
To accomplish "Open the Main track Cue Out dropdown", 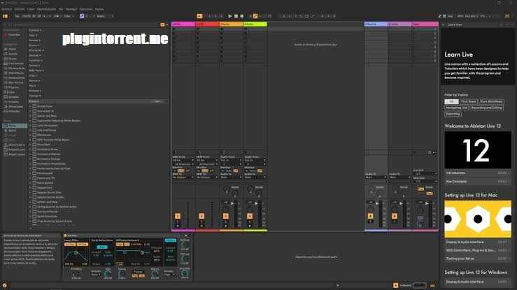I will [x=425, y=173].
